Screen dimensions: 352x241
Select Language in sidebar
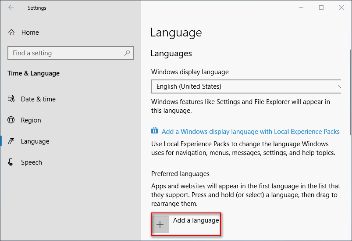tap(35, 141)
